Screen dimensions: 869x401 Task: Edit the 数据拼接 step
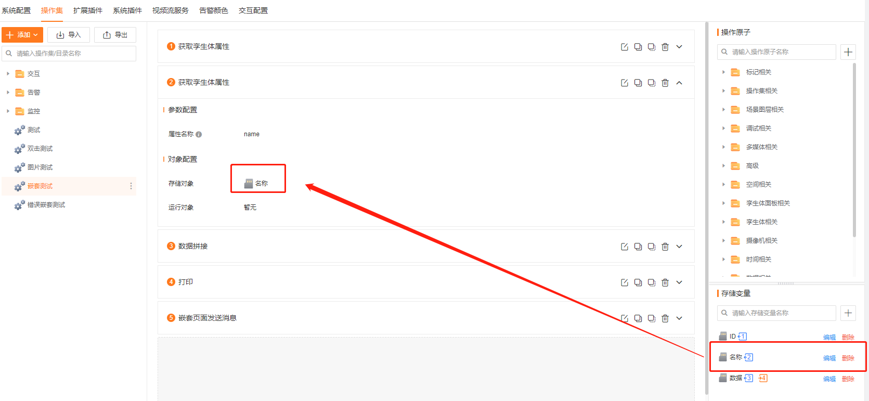tap(625, 247)
